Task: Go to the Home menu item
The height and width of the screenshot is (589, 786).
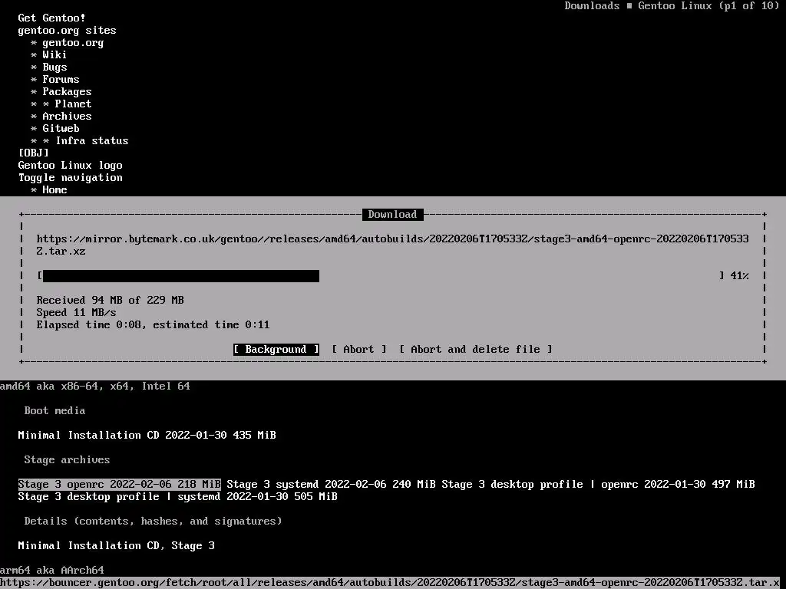Action: (54, 190)
